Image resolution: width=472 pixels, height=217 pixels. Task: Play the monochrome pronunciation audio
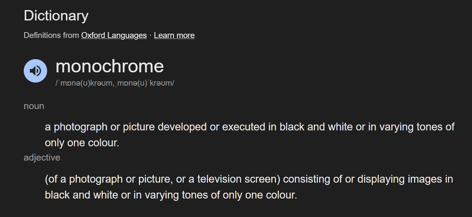click(35, 71)
